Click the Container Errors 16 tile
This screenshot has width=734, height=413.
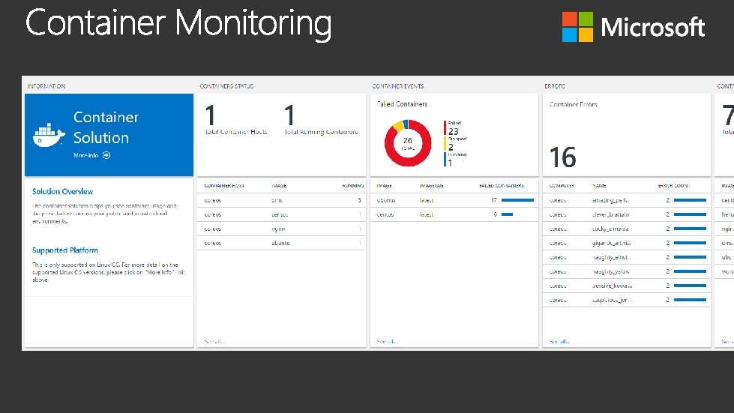[x=626, y=135]
